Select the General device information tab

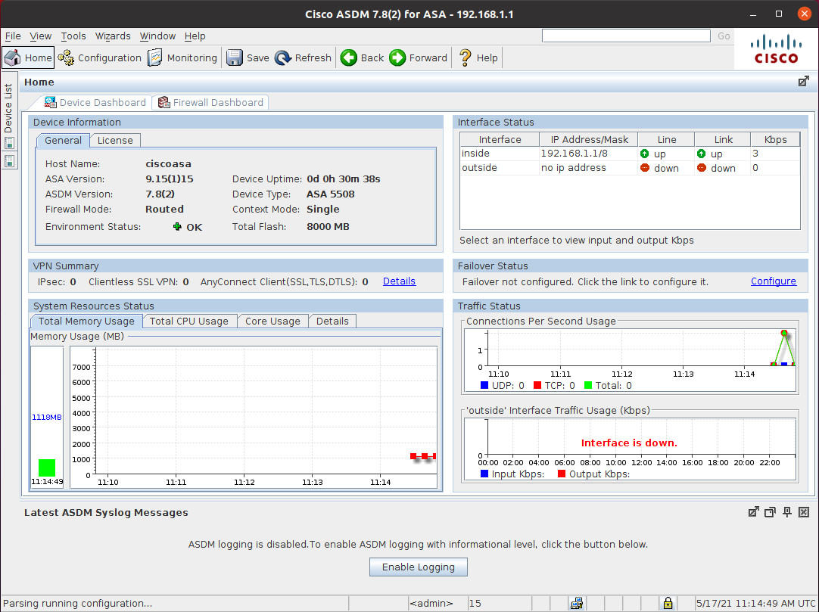click(63, 141)
